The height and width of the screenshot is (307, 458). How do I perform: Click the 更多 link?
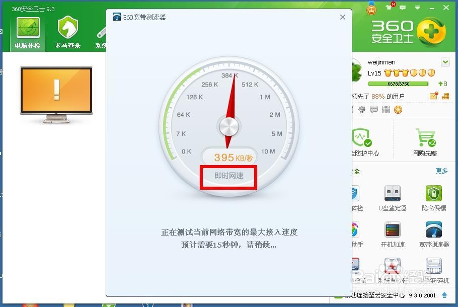pos(441,171)
